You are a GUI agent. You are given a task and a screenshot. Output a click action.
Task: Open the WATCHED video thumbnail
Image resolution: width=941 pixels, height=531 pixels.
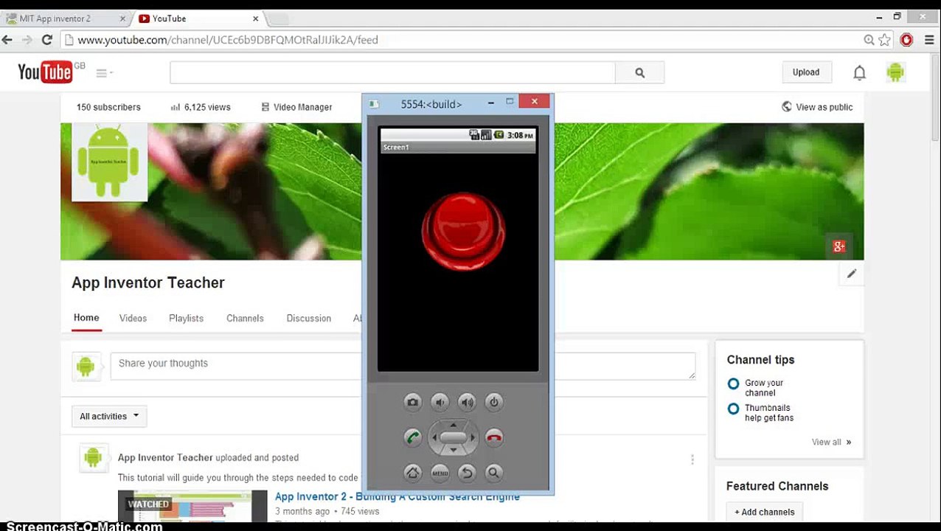click(192, 506)
